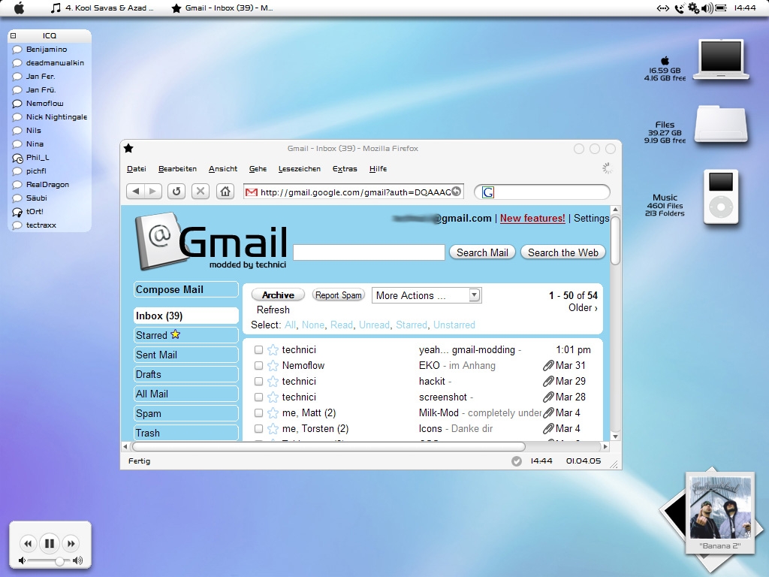This screenshot has width=769, height=577.
Task: Open the laptop drive desktop icon
Action: tap(721, 60)
